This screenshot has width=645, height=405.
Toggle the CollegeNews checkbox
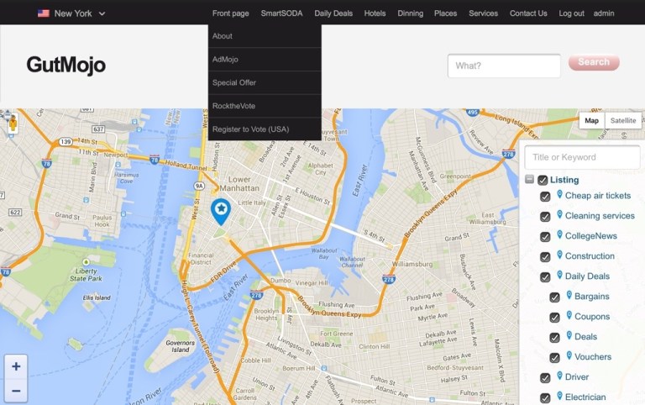click(x=545, y=237)
